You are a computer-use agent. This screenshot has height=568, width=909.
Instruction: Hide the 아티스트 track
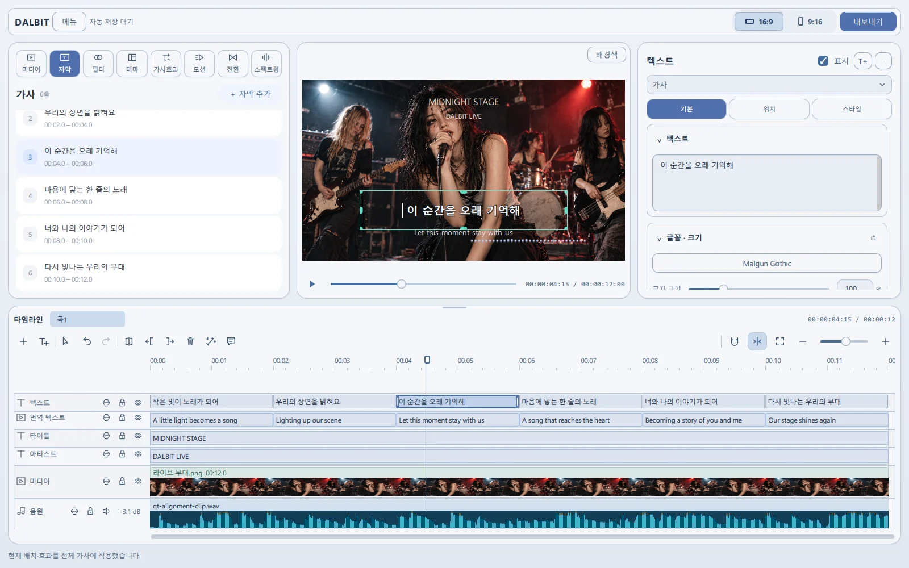(138, 454)
